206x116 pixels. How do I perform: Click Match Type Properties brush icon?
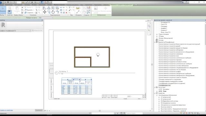[x=22, y=13]
